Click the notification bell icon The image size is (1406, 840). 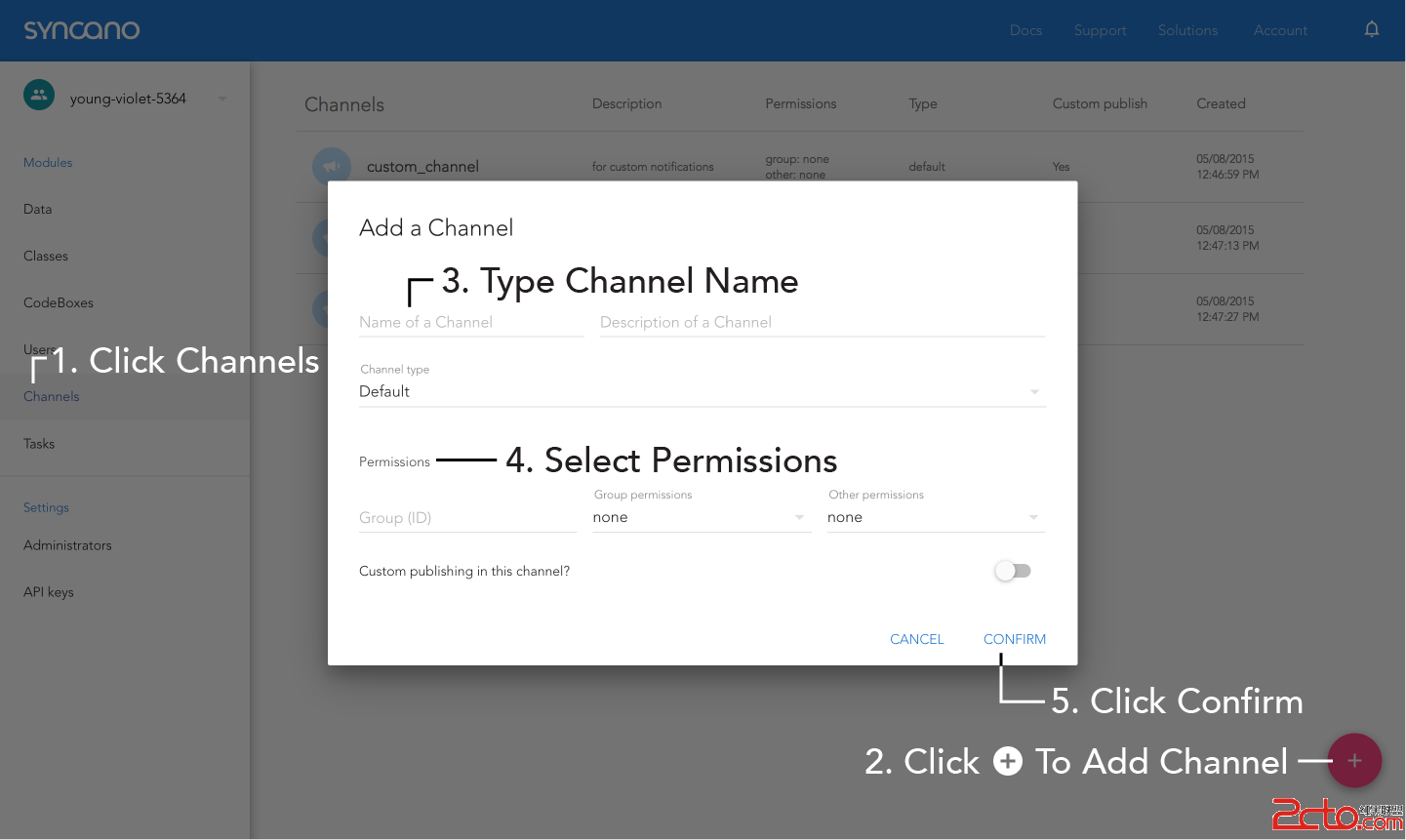pyautogui.click(x=1371, y=29)
